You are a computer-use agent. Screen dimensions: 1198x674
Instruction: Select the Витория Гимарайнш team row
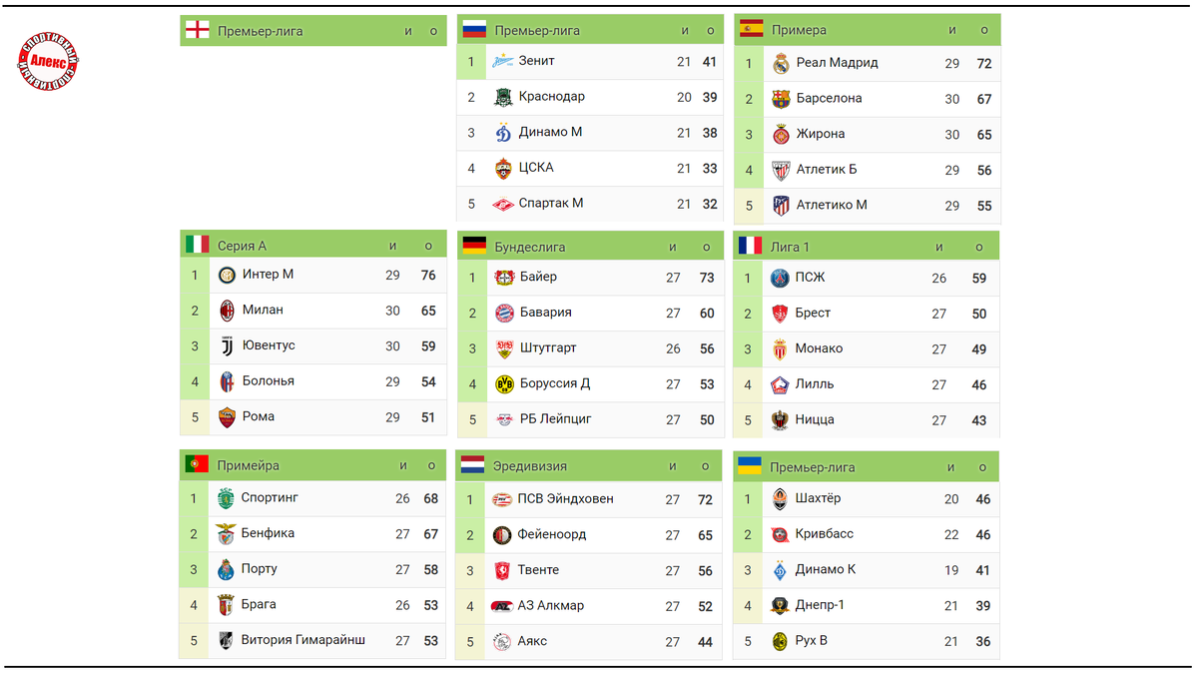point(312,640)
